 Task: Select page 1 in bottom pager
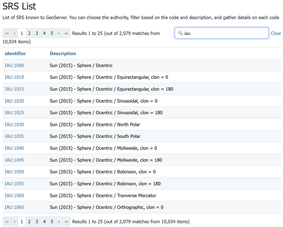22,222
